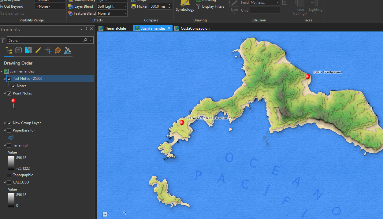Click inside the Contents Search box

[49, 40]
